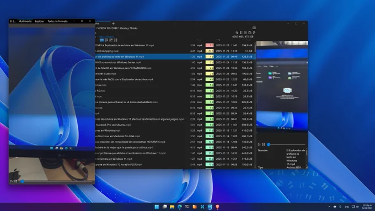The image size is (375, 211).
Task: Pause the video in the file manager preview pane
Action: point(264,144)
